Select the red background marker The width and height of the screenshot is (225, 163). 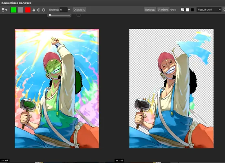[x=28, y=10]
